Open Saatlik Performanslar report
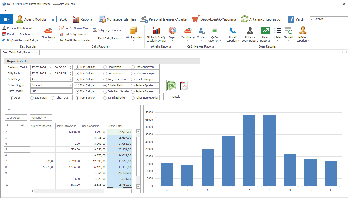 [x=75, y=40]
